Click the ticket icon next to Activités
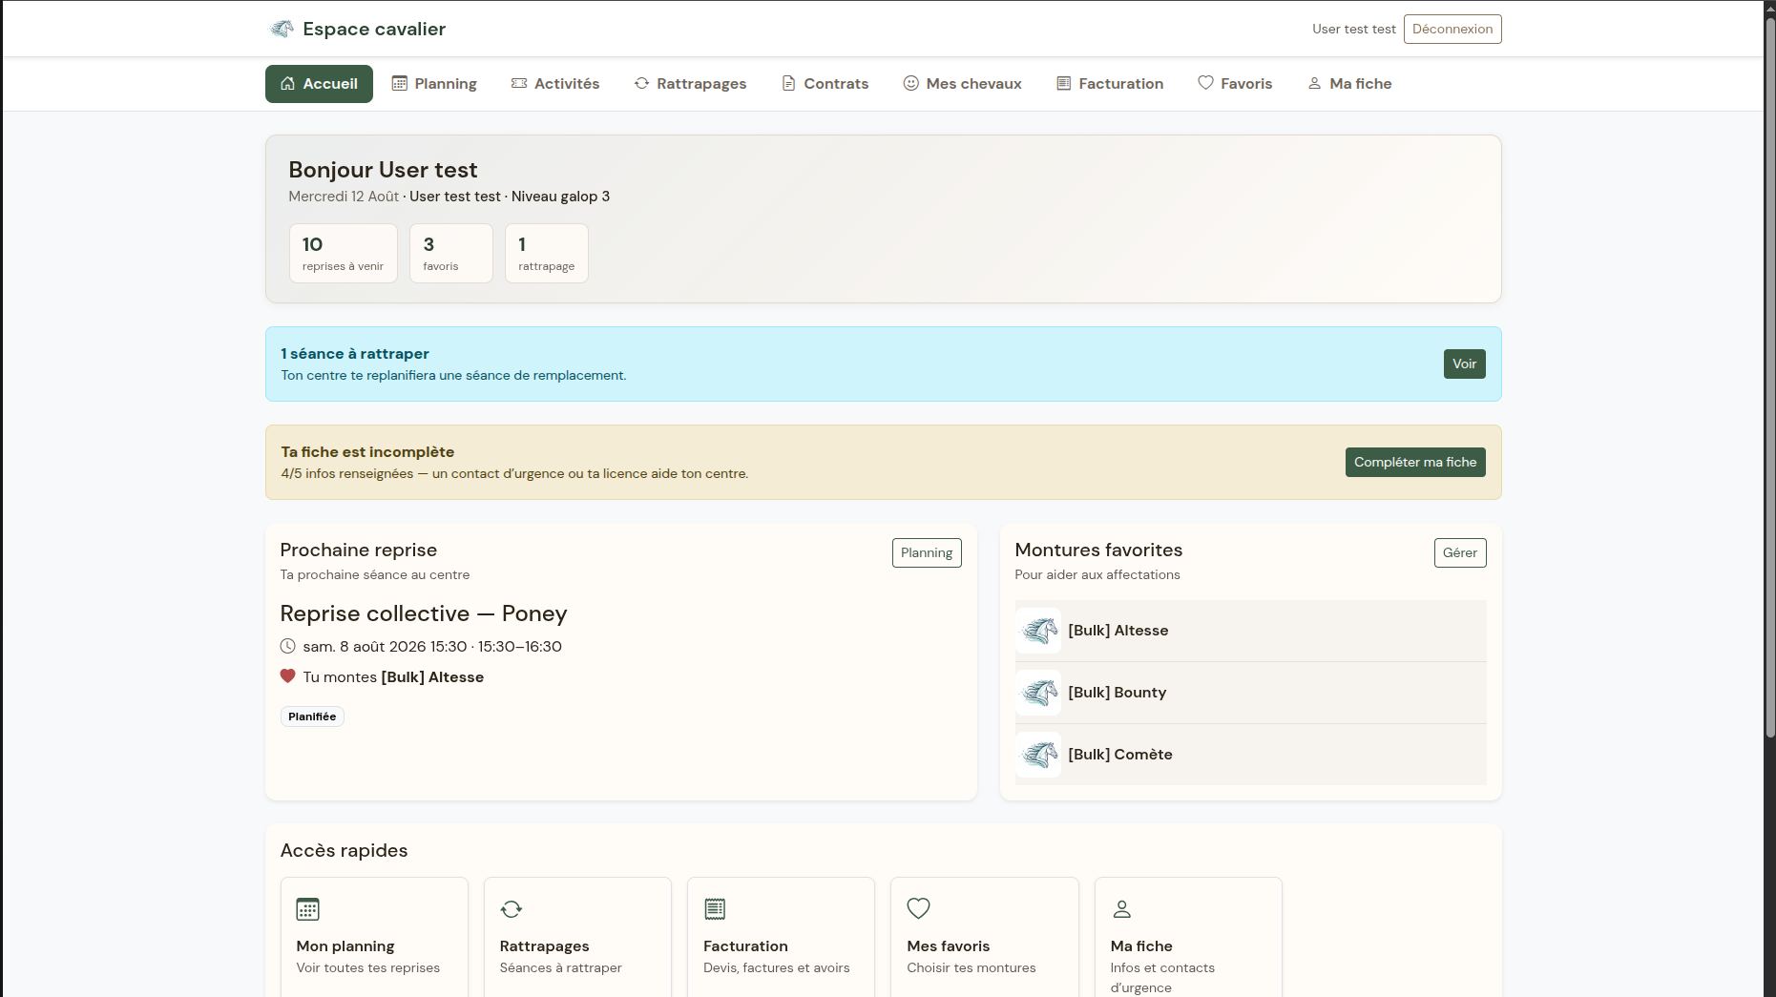 519,84
